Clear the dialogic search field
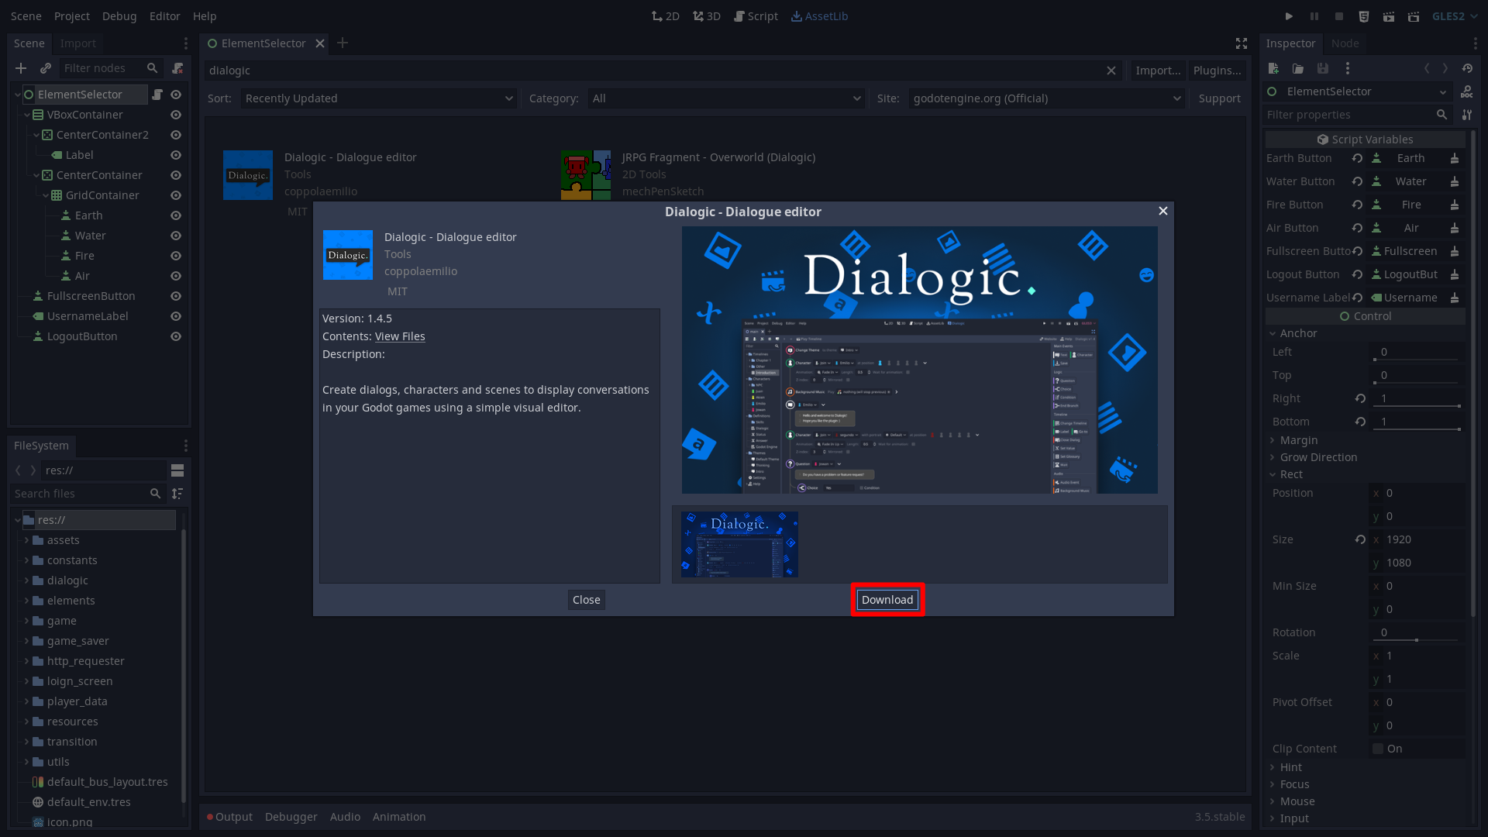 coord(1111,71)
